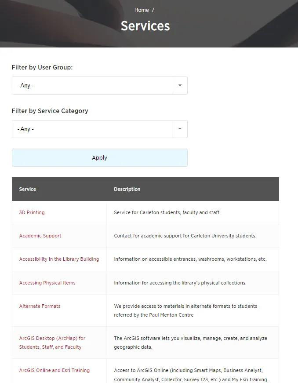Click the 3D Printing description text

coord(167,212)
